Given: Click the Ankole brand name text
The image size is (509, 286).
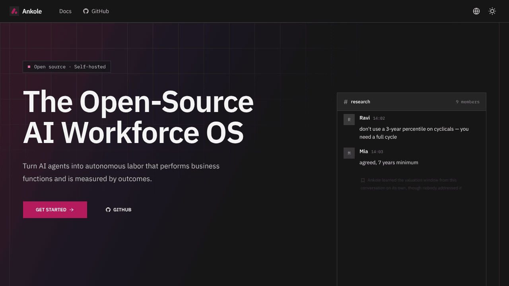Looking at the screenshot, I should click(x=32, y=11).
